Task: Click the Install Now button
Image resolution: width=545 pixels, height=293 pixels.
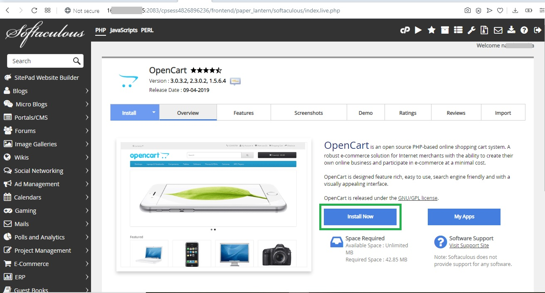Action: [360, 217]
